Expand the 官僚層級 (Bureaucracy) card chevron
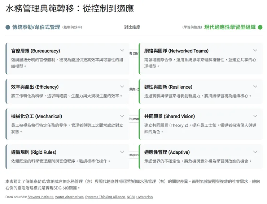 pos(122,51)
